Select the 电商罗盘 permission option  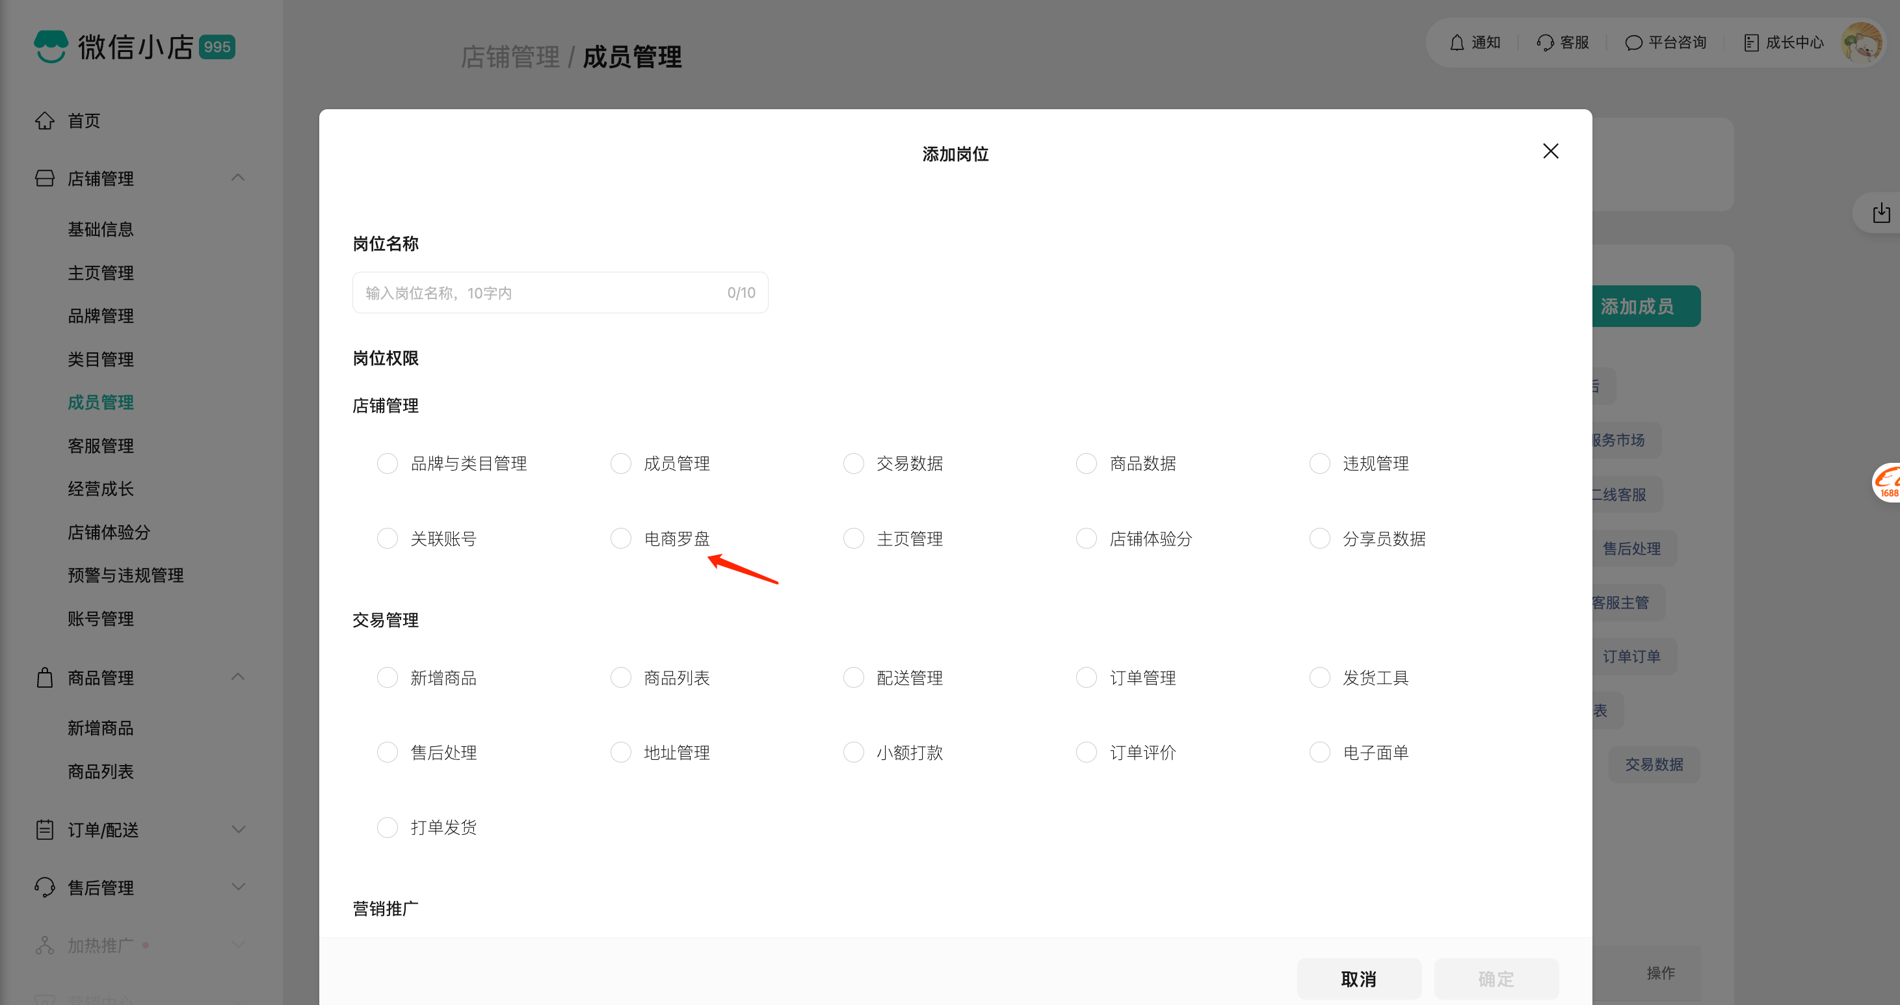(621, 538)
